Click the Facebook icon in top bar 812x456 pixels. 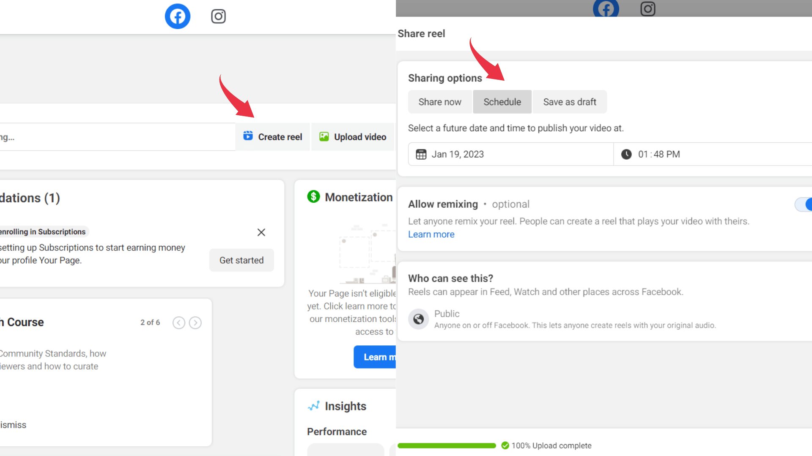(x=178, y=16)
